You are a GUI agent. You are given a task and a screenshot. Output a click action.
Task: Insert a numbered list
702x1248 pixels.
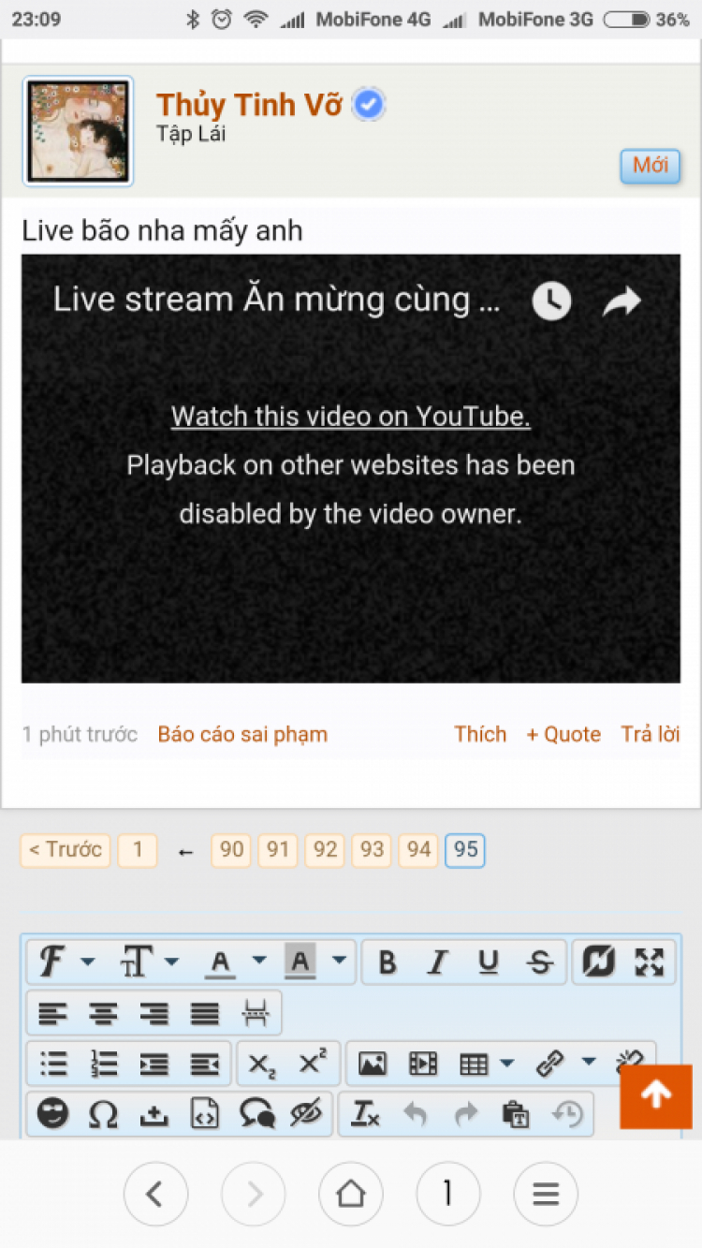point(104,1064)
